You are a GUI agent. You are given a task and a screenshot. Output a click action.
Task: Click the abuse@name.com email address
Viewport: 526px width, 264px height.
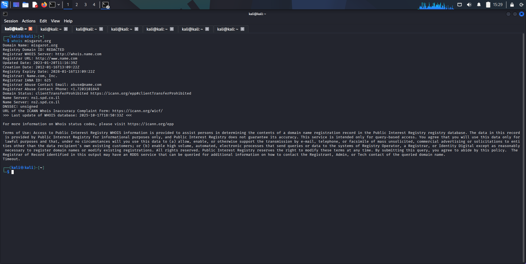coord(86,85)
